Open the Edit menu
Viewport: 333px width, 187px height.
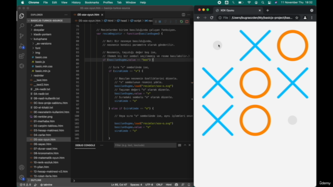(54, 3)
